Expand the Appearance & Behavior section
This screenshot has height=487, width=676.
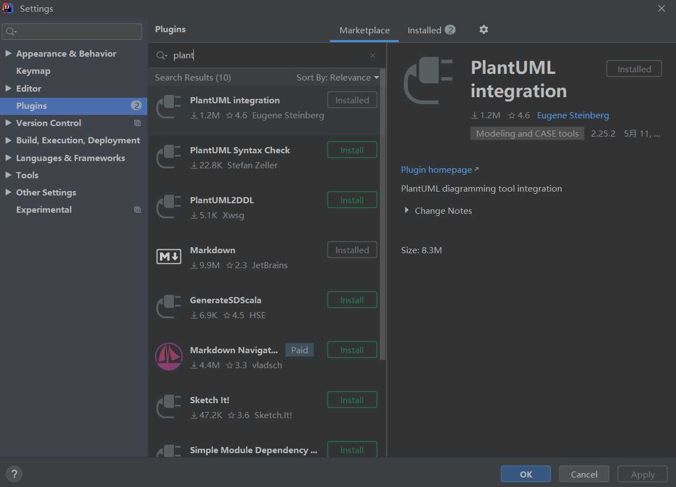(x=8, y=54)
